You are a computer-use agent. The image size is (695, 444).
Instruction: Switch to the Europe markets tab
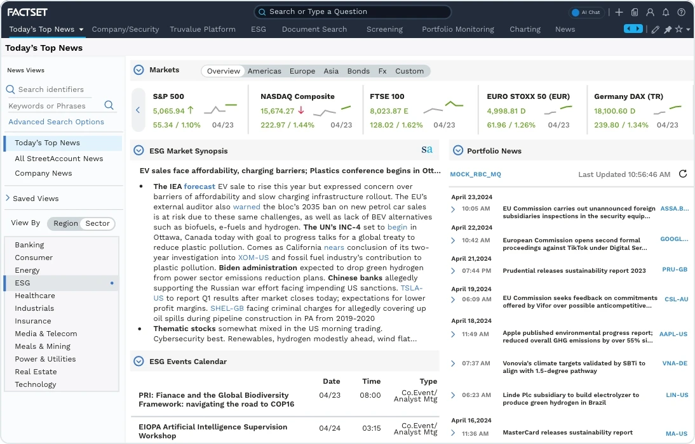coord(302,71)
